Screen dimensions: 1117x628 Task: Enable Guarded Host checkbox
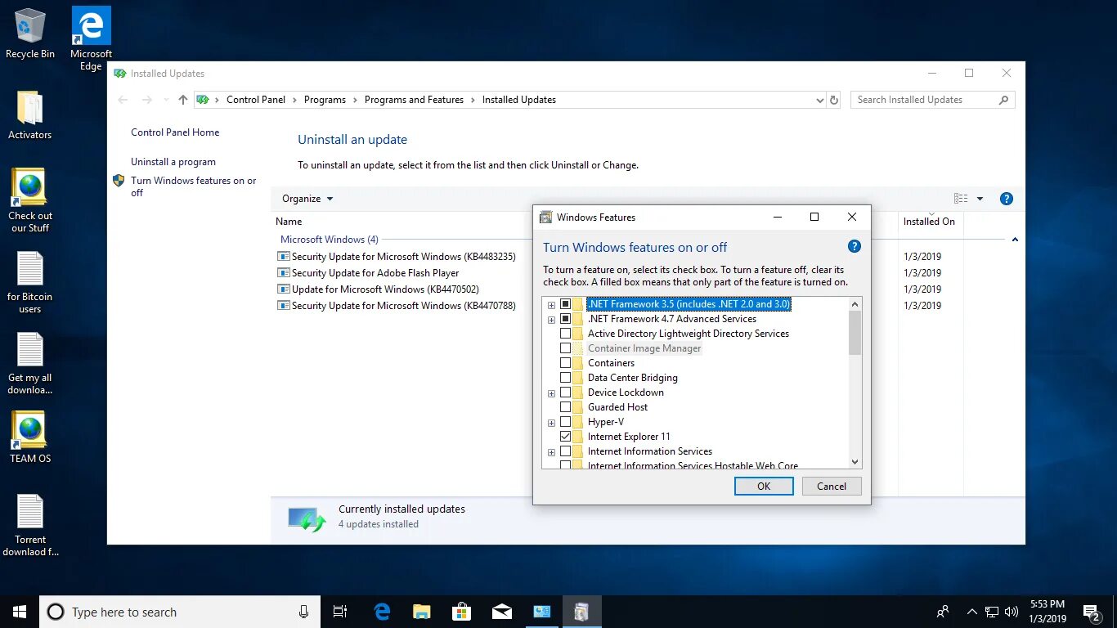tap(565, 407)
